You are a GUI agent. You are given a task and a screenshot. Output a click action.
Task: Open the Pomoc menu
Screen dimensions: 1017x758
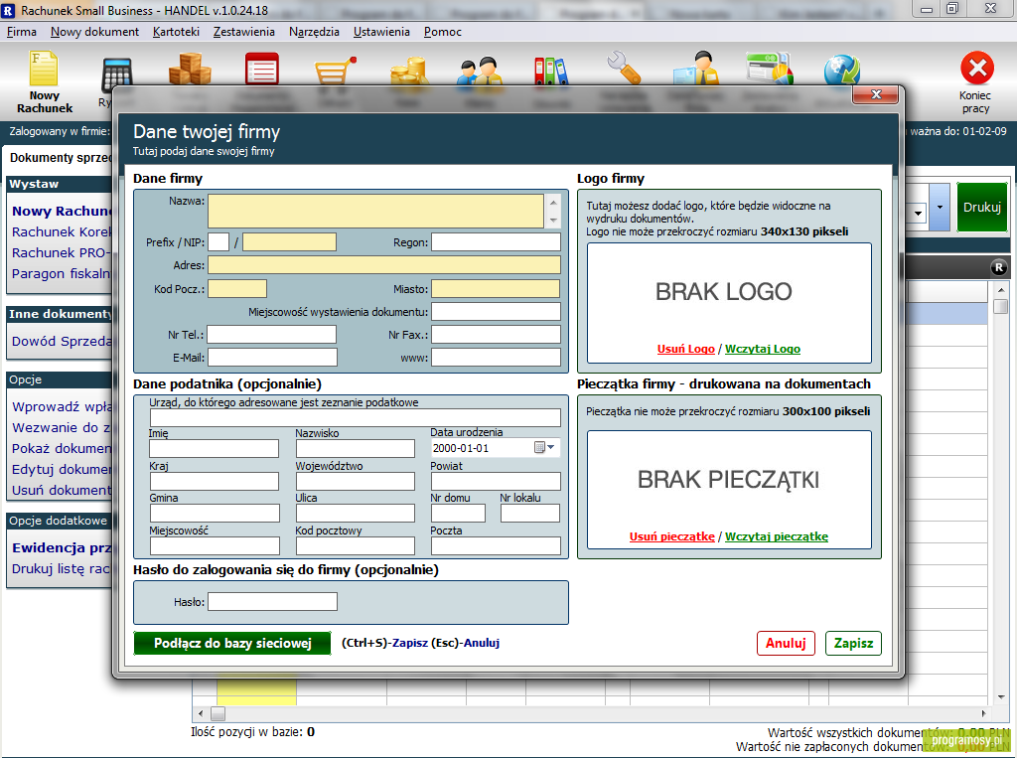[442, 32]
